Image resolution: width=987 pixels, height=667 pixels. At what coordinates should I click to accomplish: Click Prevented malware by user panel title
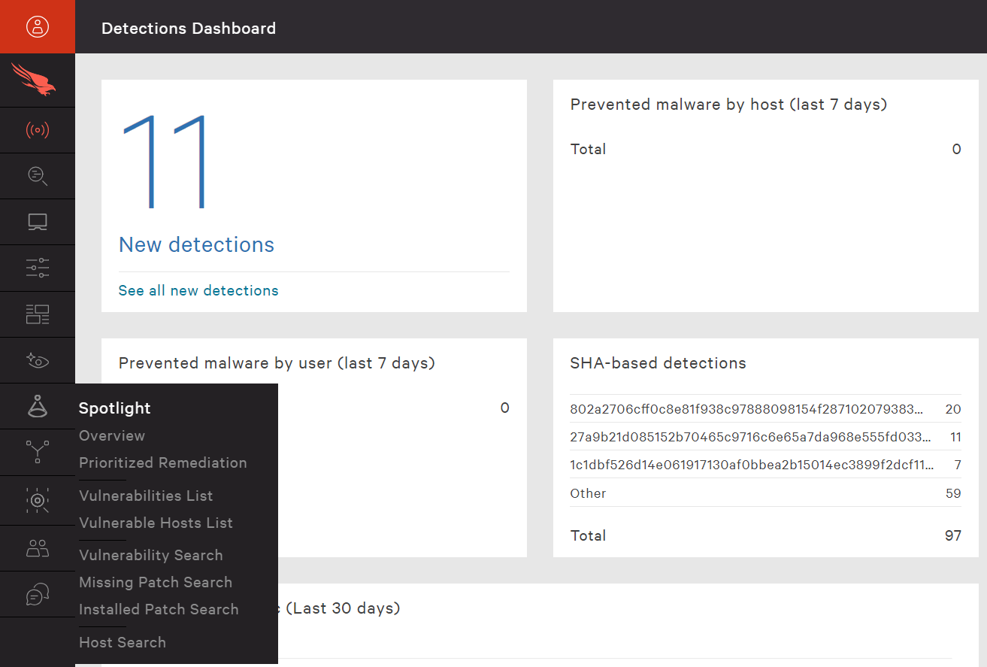277,363
